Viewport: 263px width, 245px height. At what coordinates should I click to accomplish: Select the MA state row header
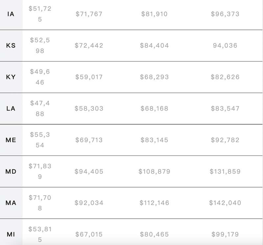(11, 203)
